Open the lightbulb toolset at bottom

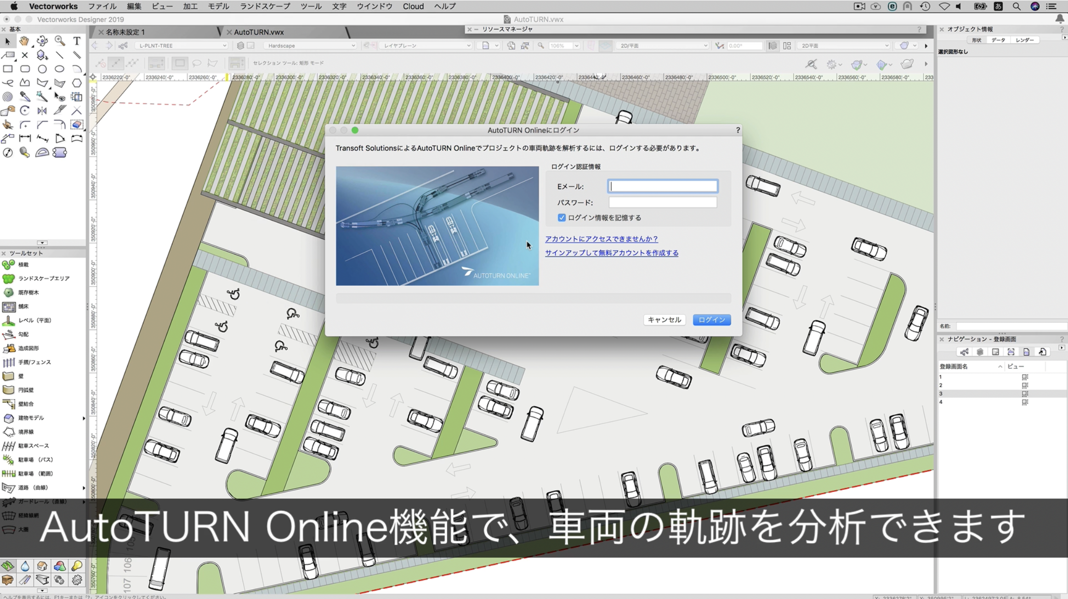coord(77,566)
